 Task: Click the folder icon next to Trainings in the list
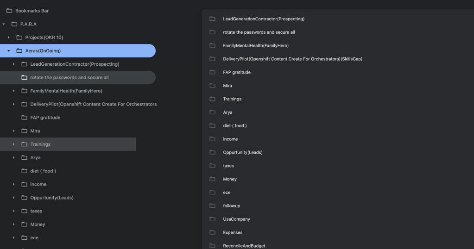tap(213, 99)
